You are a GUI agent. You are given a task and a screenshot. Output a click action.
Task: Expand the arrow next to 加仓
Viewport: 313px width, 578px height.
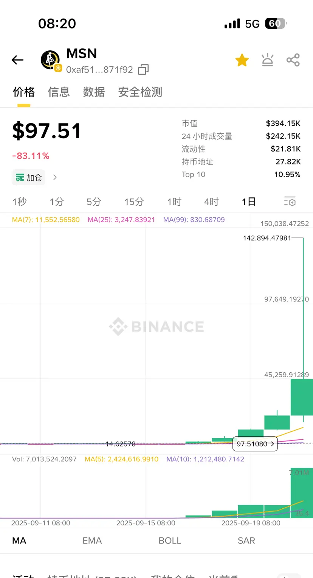pyautogui.click(x=55, y=177)
